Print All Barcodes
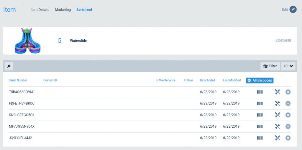302x150 pixels. (260, 80)
